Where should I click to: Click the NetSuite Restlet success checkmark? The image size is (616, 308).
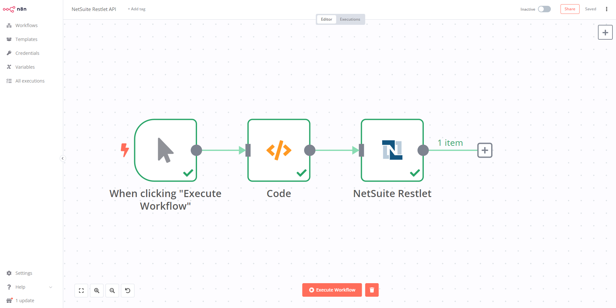tap(415, 173)
